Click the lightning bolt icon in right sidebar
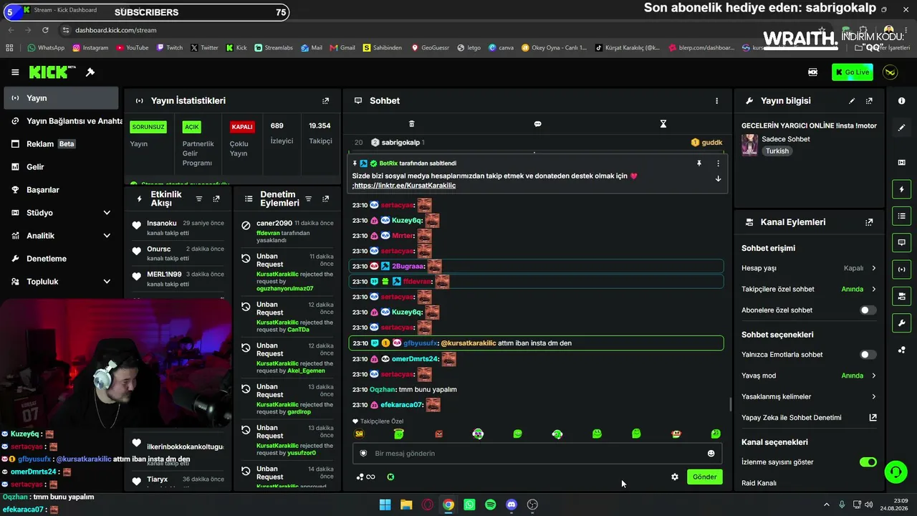This screenshot has height=516, width=917. click(901, 189)
